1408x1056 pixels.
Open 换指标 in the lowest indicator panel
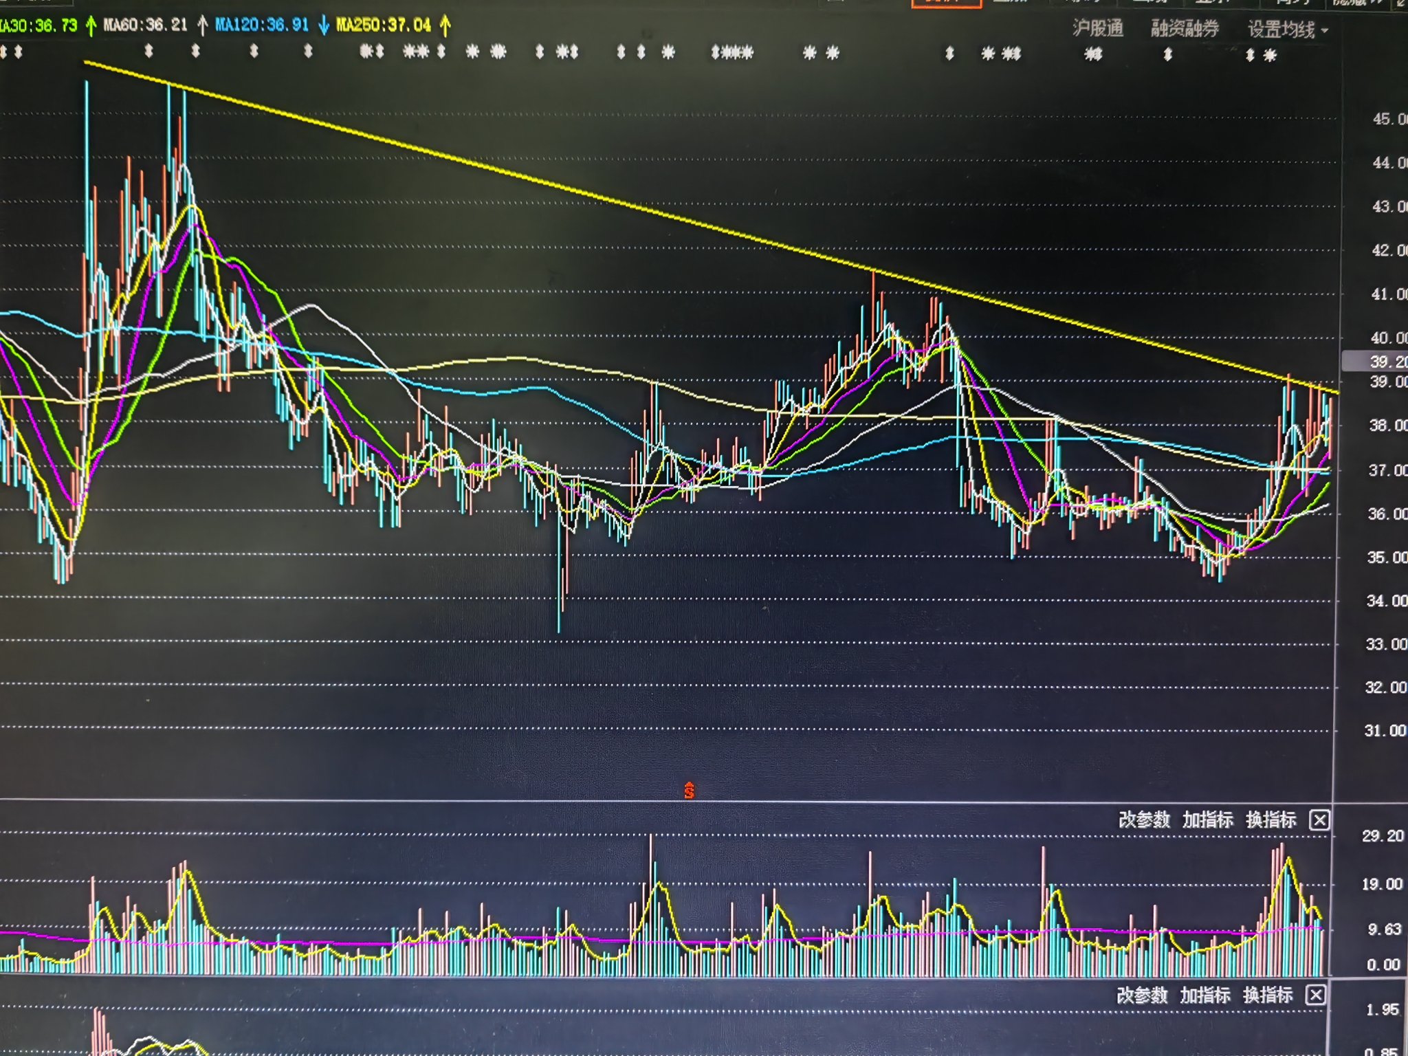(1268, 995)
